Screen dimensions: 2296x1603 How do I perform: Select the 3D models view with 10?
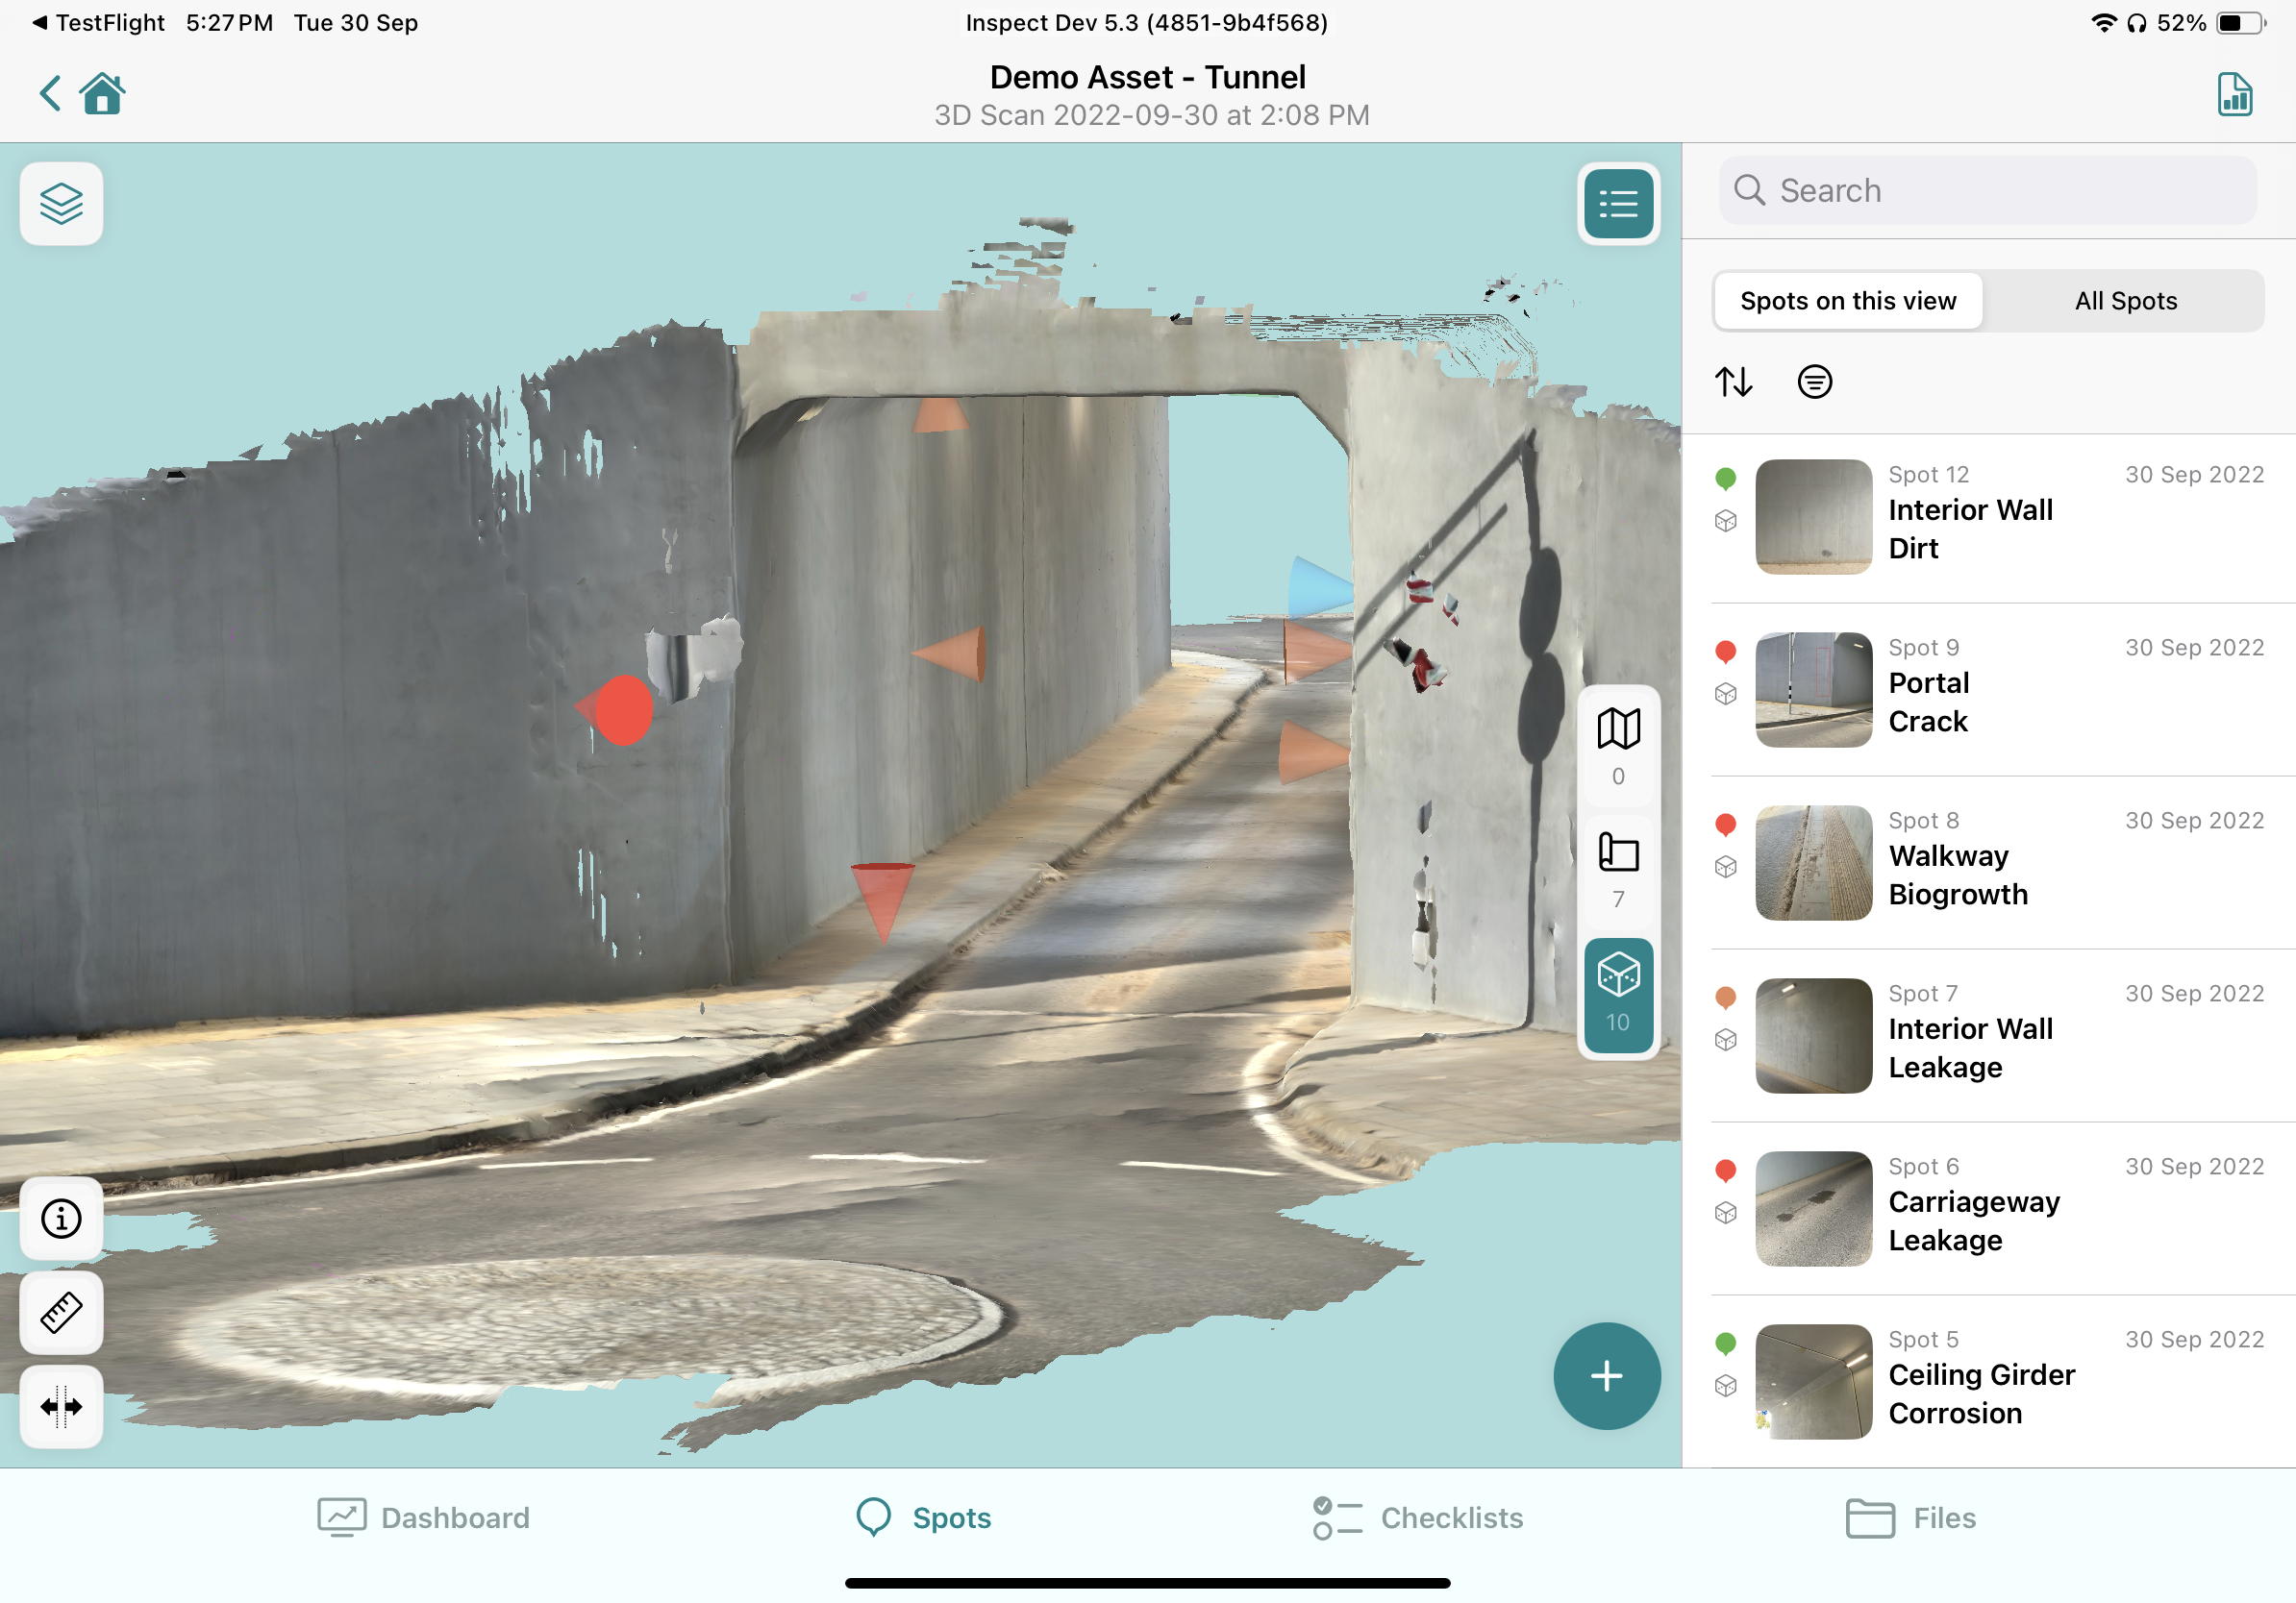pos(1617,993)
